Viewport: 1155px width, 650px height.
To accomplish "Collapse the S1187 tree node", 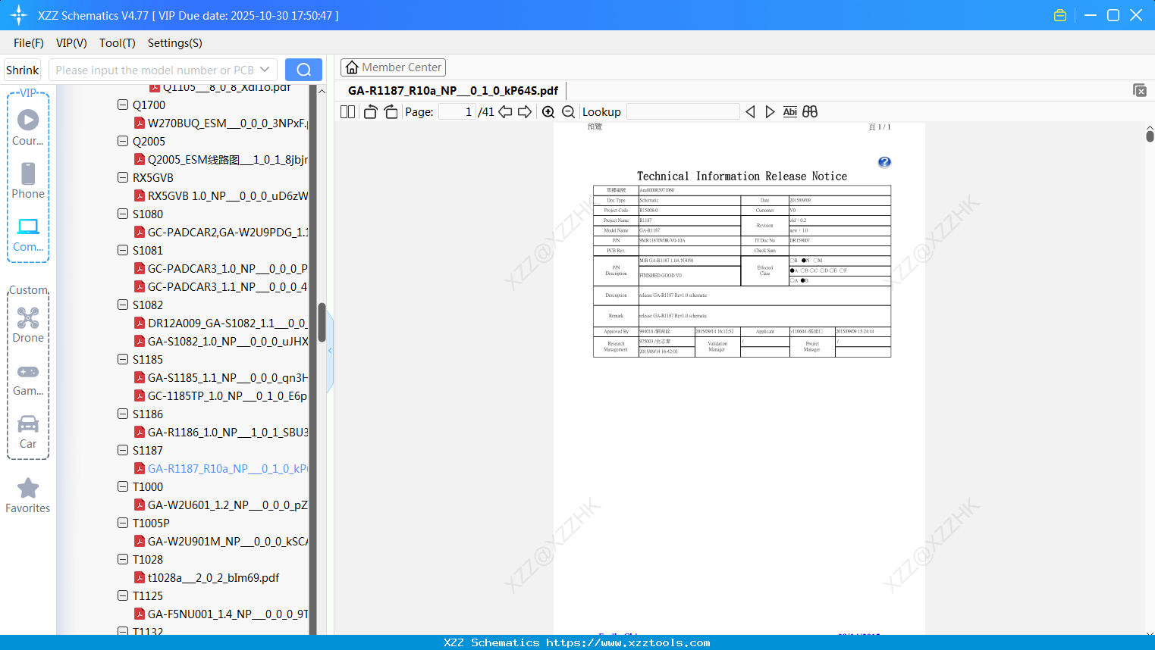I will [x=123, y=450].
